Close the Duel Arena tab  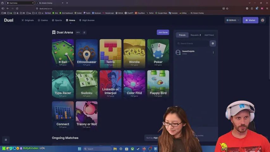pos(33,3)
